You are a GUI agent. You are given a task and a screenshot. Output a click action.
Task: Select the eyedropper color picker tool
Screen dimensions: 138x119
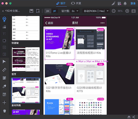click(4, 86)
